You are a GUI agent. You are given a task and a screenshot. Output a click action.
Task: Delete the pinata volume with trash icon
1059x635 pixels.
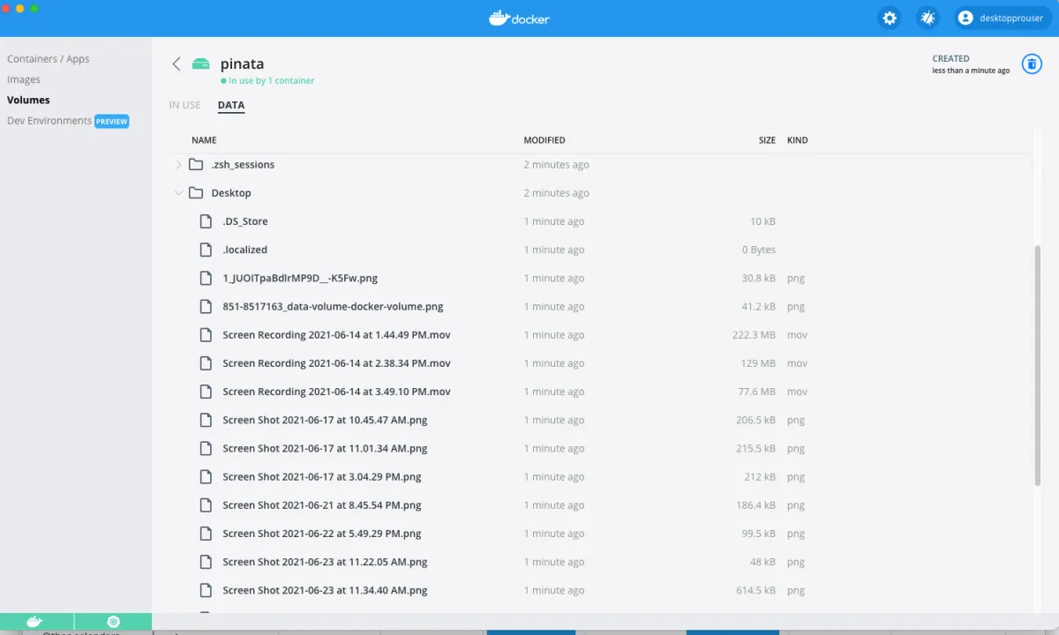point(1032,63)
